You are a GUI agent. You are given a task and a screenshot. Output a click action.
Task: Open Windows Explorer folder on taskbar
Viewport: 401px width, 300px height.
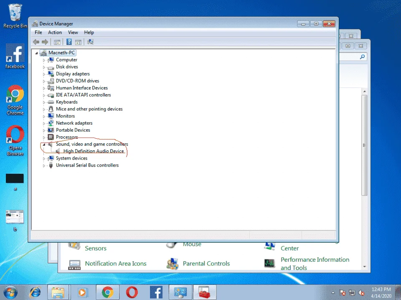tap(58, 292)
